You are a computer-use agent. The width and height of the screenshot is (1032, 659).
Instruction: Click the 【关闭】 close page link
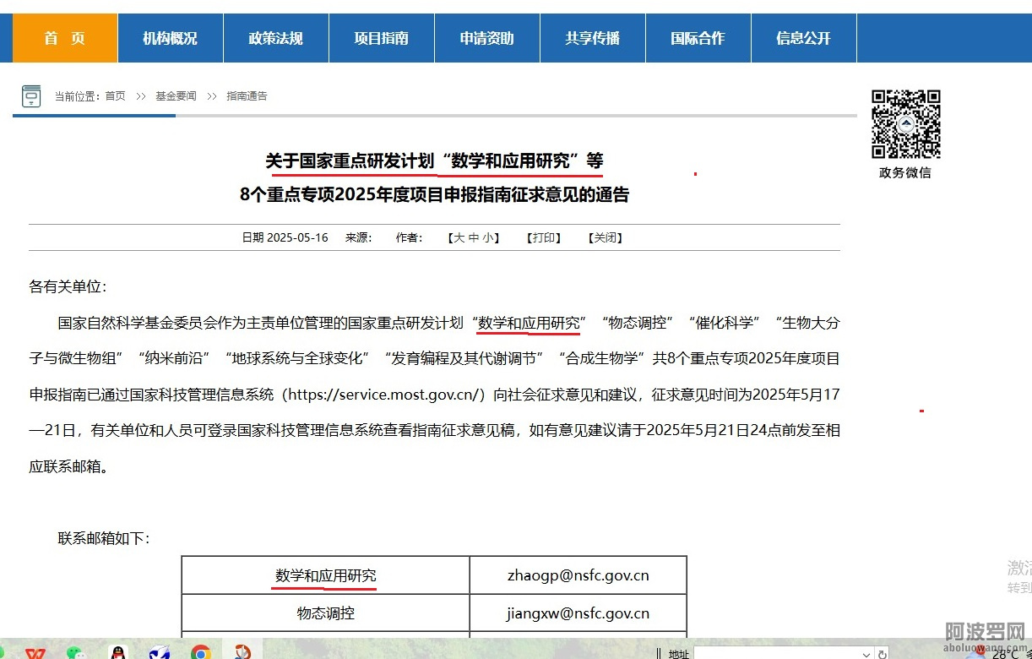[x=606, y=238]
